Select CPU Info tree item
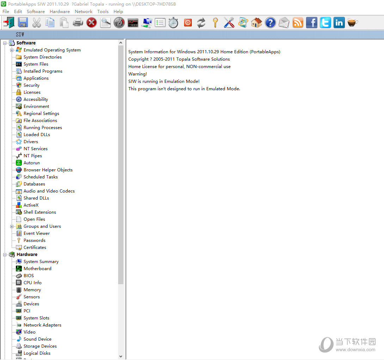 pos(32,283)
